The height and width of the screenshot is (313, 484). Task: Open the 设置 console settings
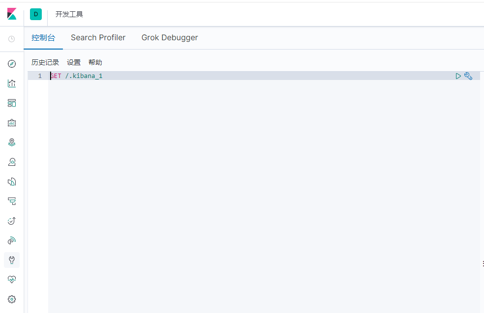[x=74, y=62]
